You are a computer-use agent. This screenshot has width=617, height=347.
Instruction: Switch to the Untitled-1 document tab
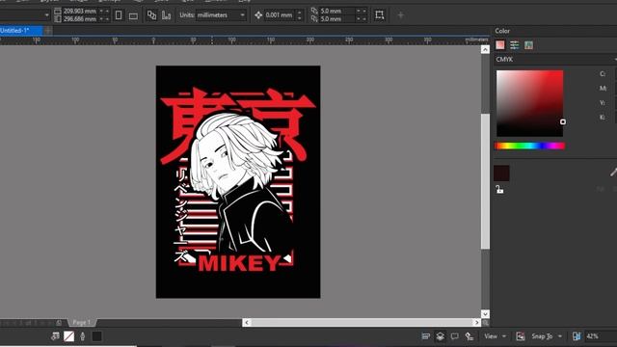(x=21, y=30)
